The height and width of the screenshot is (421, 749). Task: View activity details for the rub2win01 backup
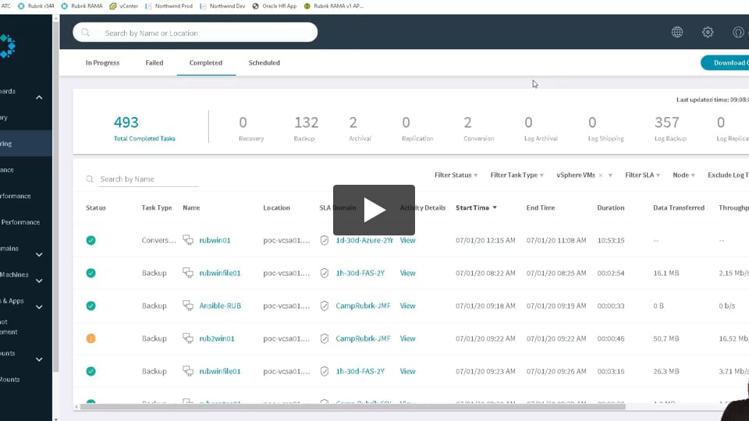pos(407,338)
